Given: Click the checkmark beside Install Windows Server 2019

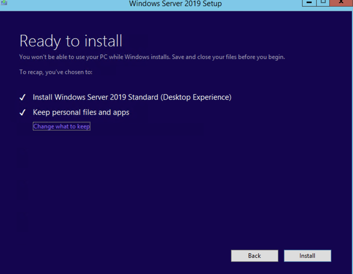Looking at the screenshot, I should click(22, 97).
